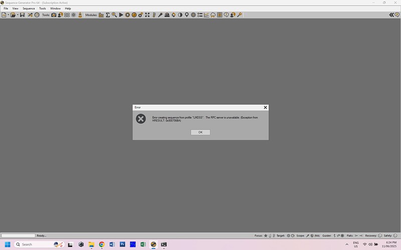Open the Tools menu
The image size is (401, 250).
43,8
